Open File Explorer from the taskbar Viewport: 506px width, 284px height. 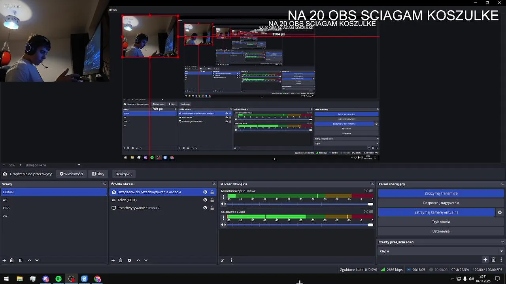[x=19, y=279]
